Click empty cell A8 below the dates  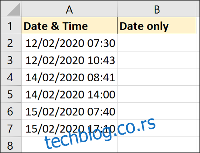pos(69,145)
